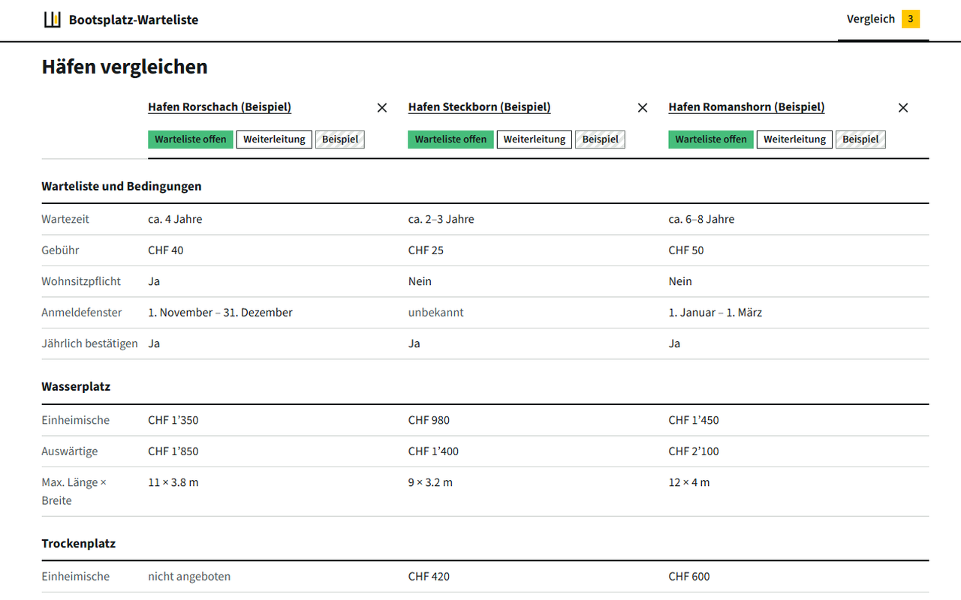Open Hafen Rorschach (Beispiel) link
961x600 pixels.
[219, 107]
